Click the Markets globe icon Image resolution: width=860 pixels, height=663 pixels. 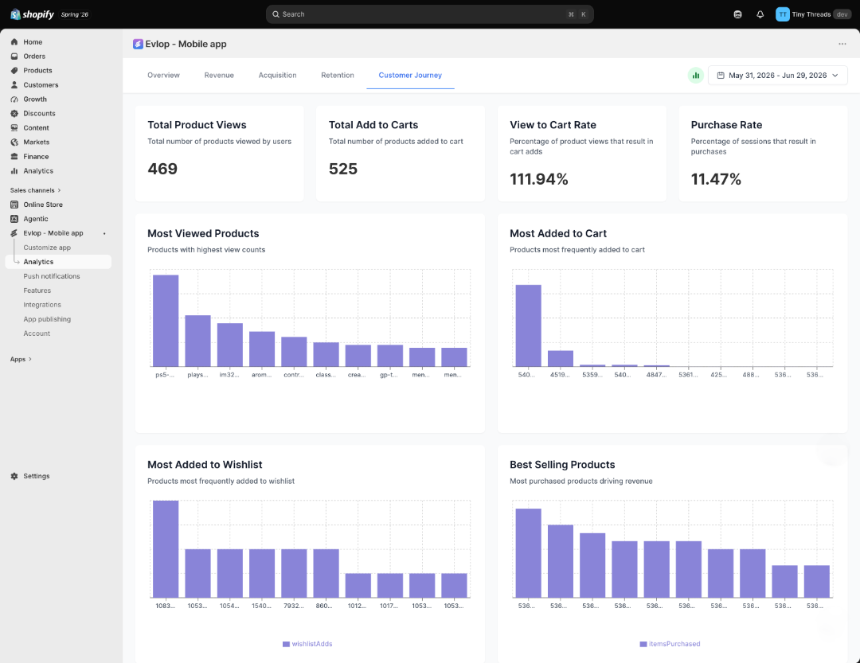14,142
